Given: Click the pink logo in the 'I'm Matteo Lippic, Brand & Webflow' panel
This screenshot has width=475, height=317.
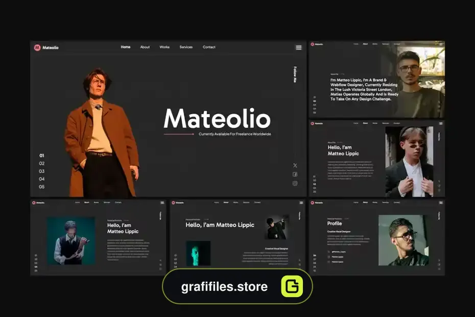Looking at the screenshot, I should [x=312, y=44].
